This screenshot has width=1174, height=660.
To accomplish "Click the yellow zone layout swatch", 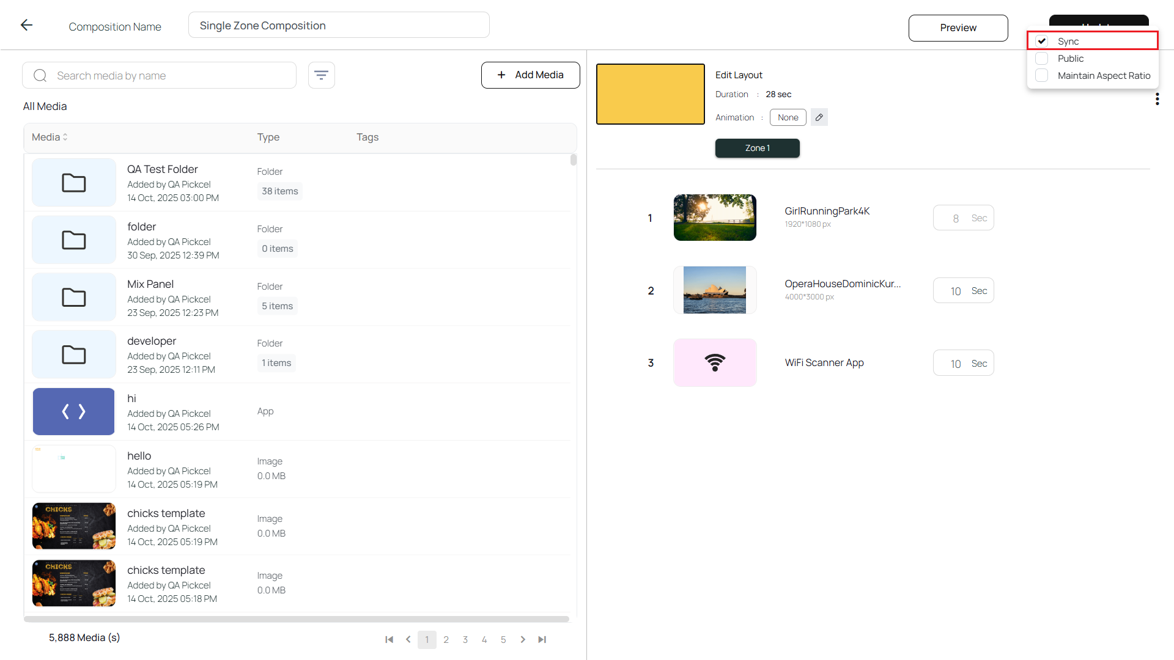I will (650, 94).
